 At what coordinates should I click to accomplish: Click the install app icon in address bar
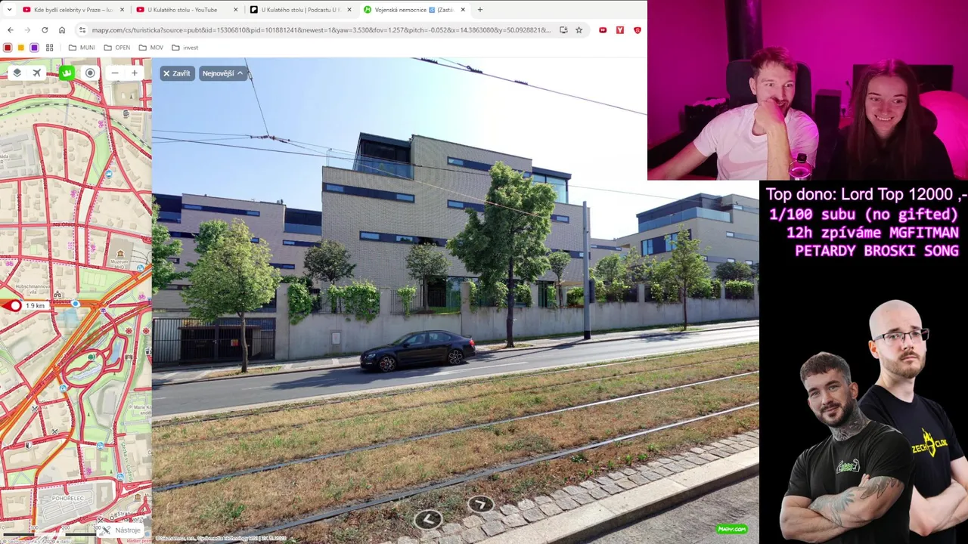[563, 30]
